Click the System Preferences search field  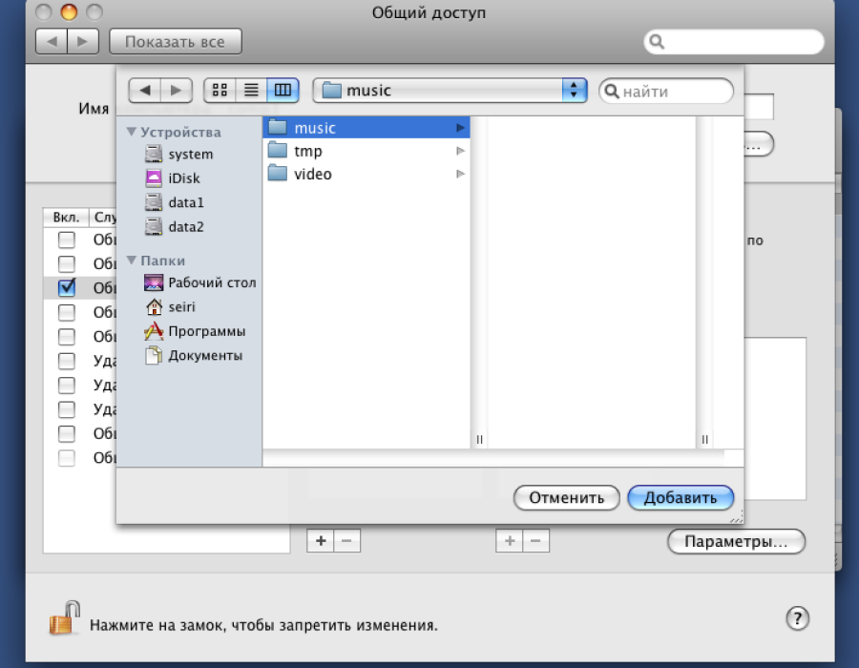734,42
